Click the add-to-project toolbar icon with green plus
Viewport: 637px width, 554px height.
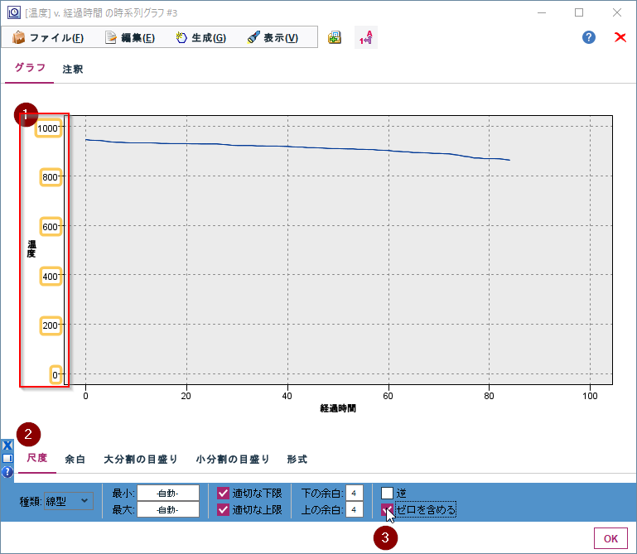click(335, 38)
